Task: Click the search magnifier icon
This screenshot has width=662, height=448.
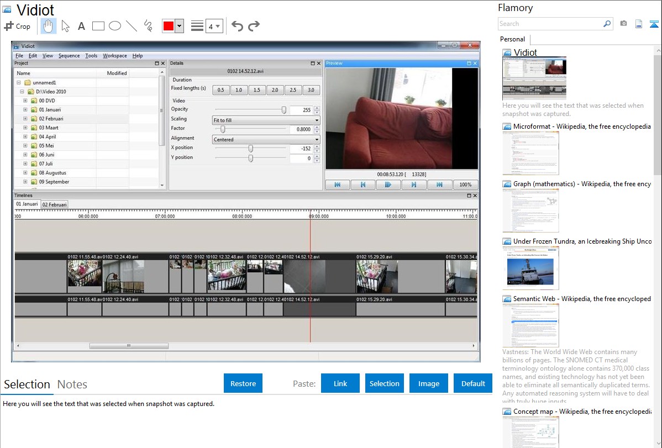Action: (x=607, y=24)
